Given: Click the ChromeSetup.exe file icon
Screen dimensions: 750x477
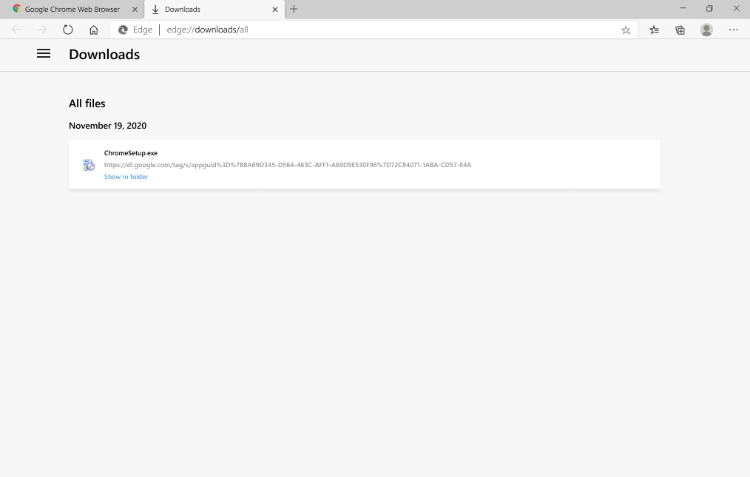Looking at the screenshot, I should (89, 165).
